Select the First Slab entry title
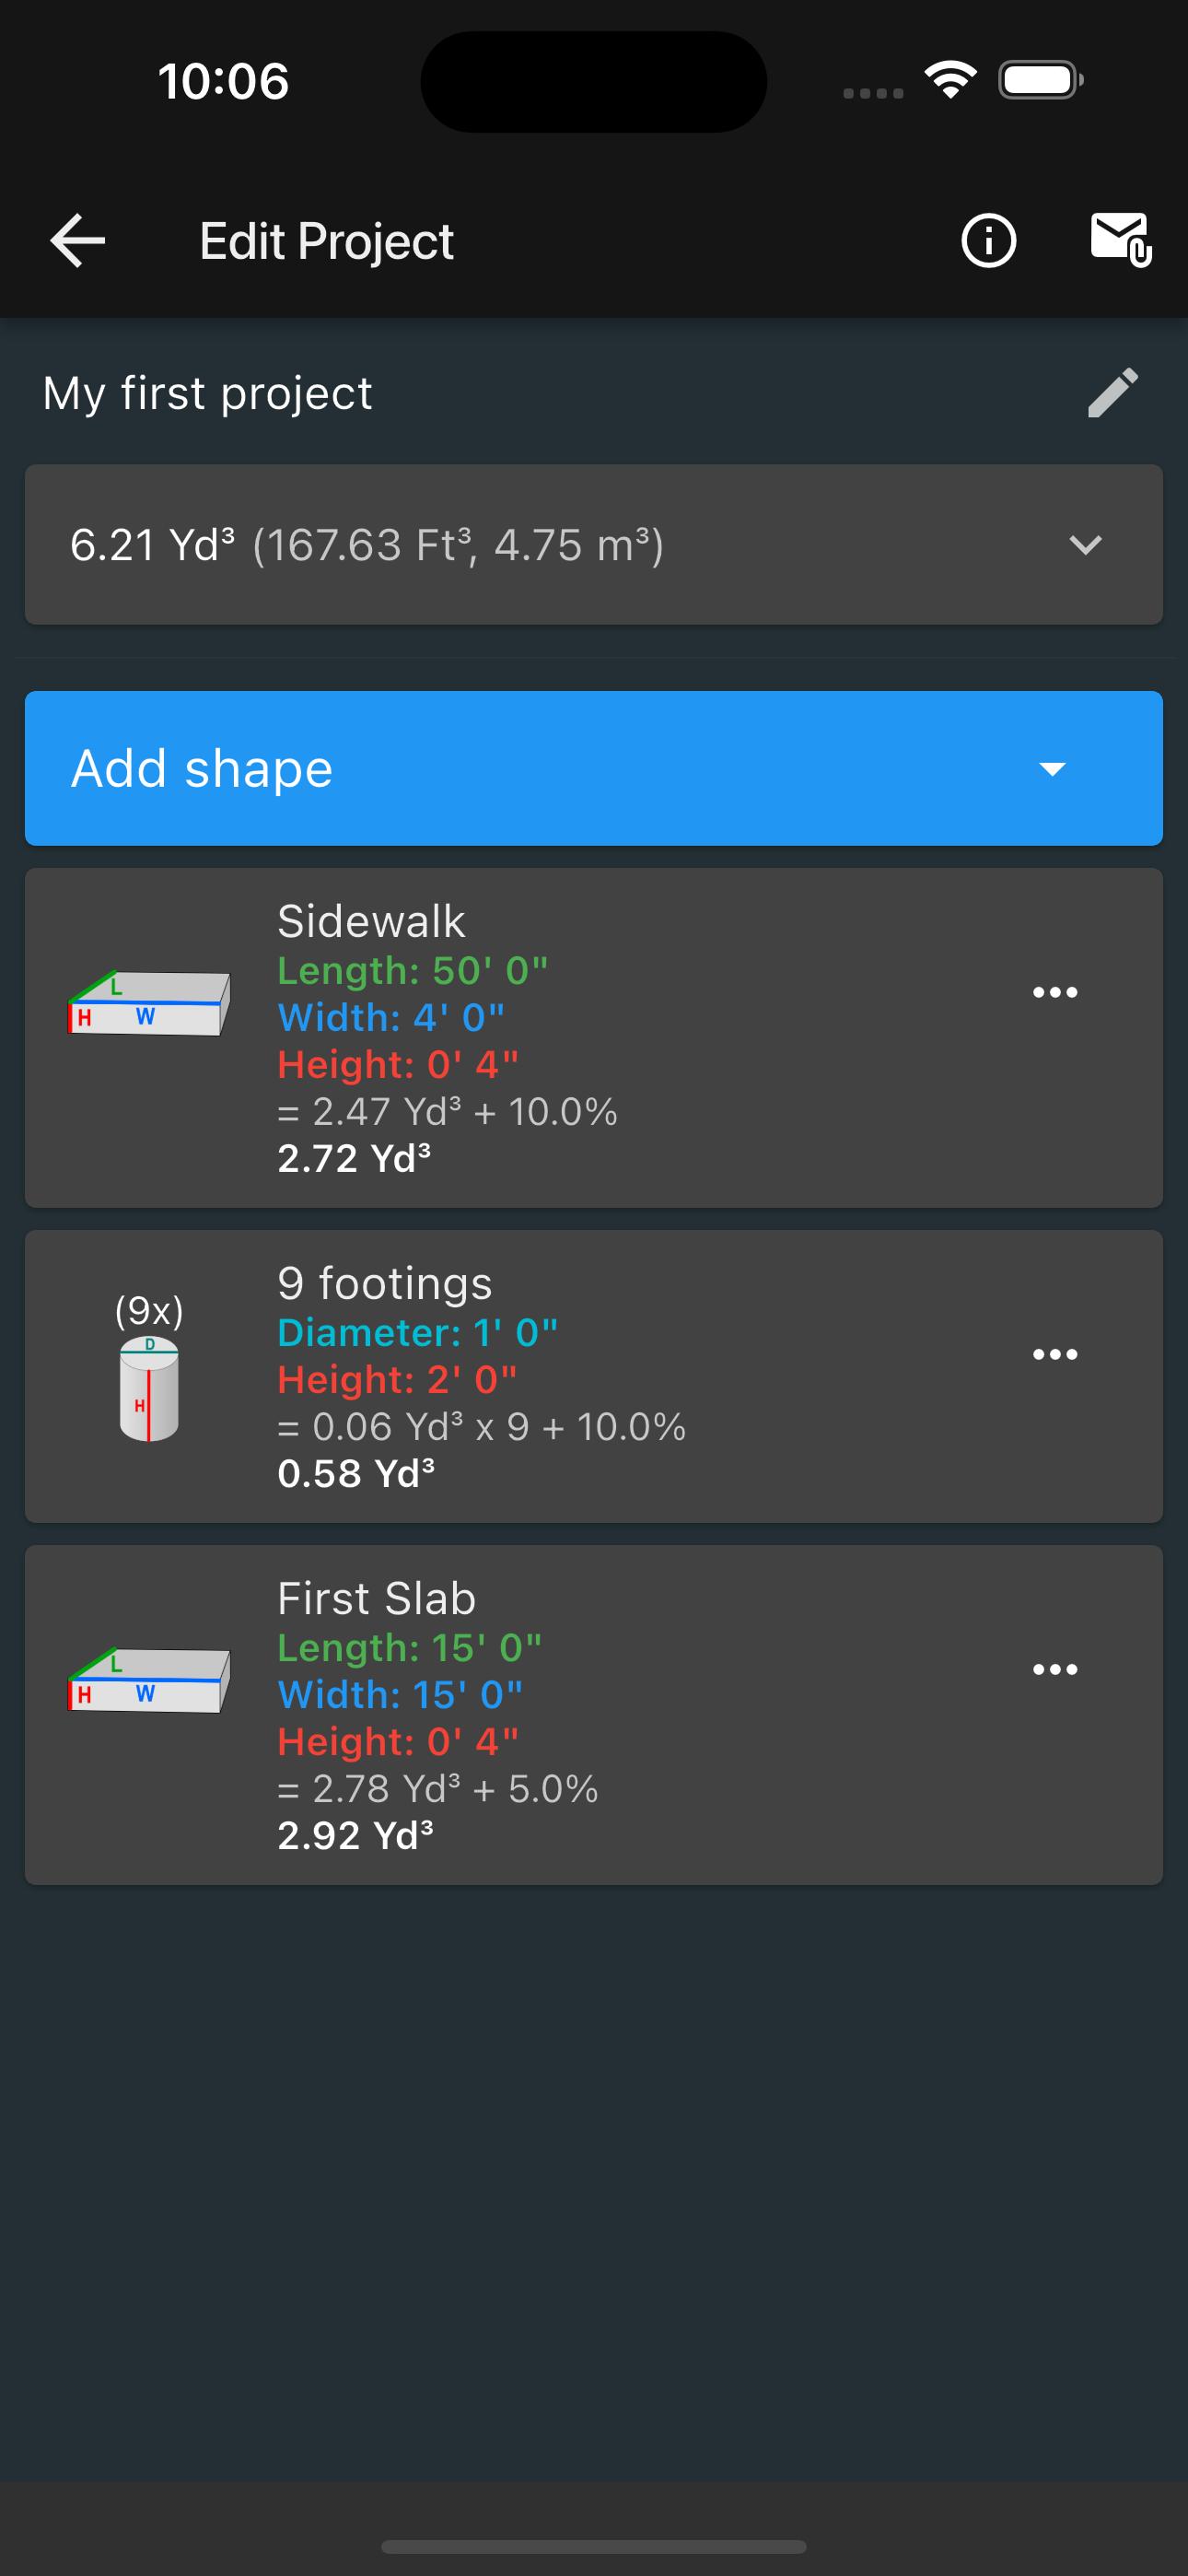 coord(376,1598)
